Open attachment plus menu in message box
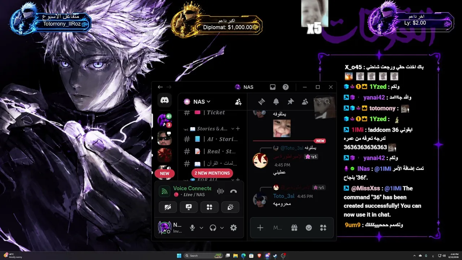462x260 pixels. pyautogui.click(x=260, y=227)
